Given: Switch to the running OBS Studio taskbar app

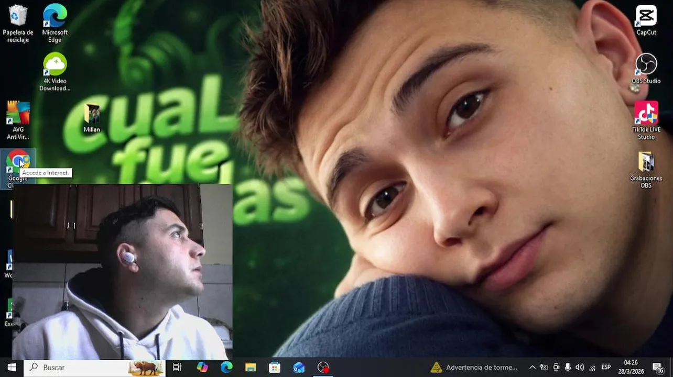Looking at the screenshot, I should 323,368.
